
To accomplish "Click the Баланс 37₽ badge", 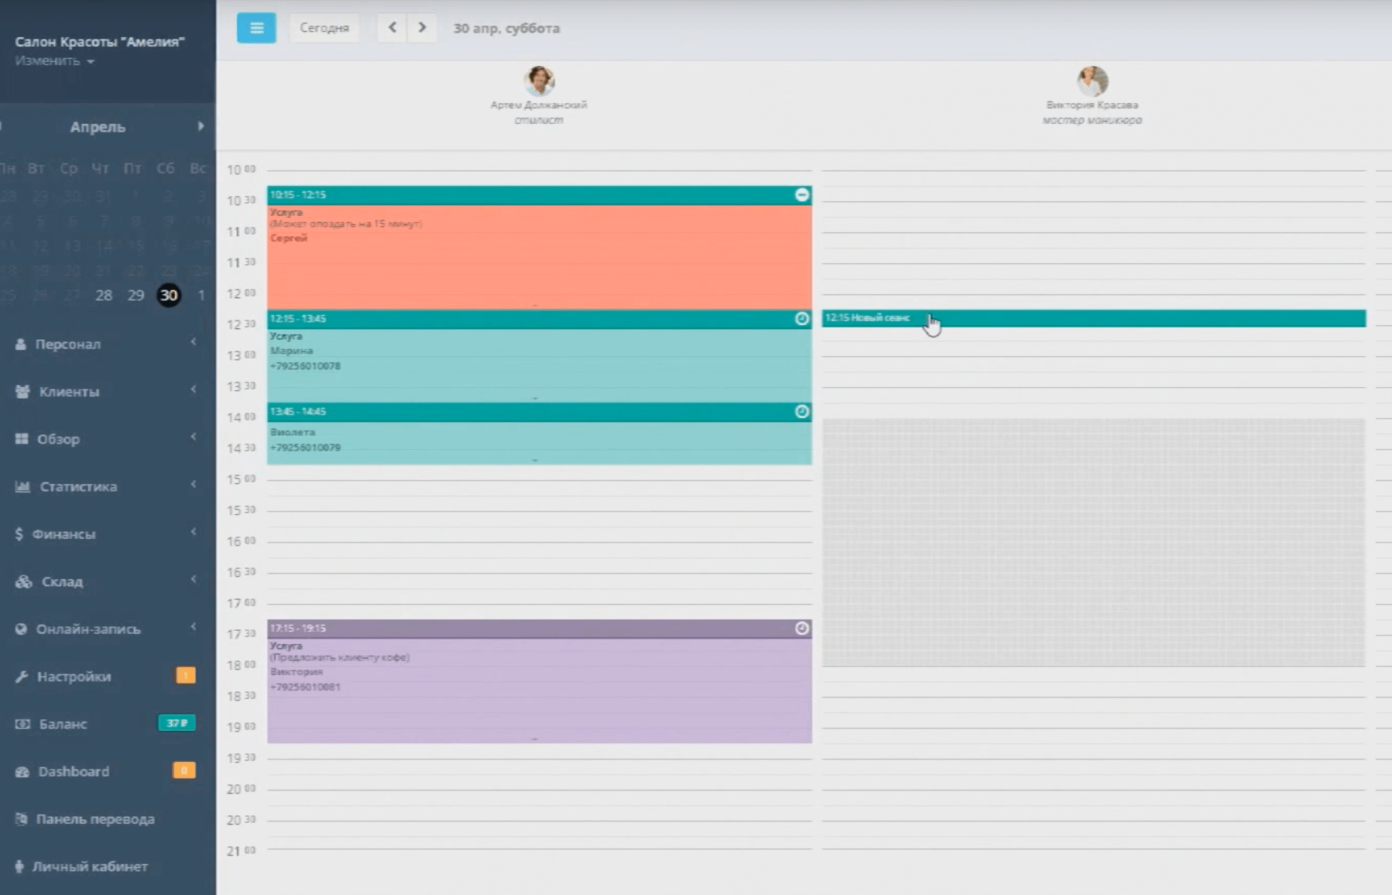I will coord(177,723).
